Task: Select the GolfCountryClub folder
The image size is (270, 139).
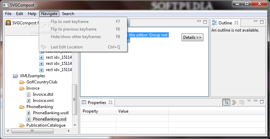Action: coord(42,82)
